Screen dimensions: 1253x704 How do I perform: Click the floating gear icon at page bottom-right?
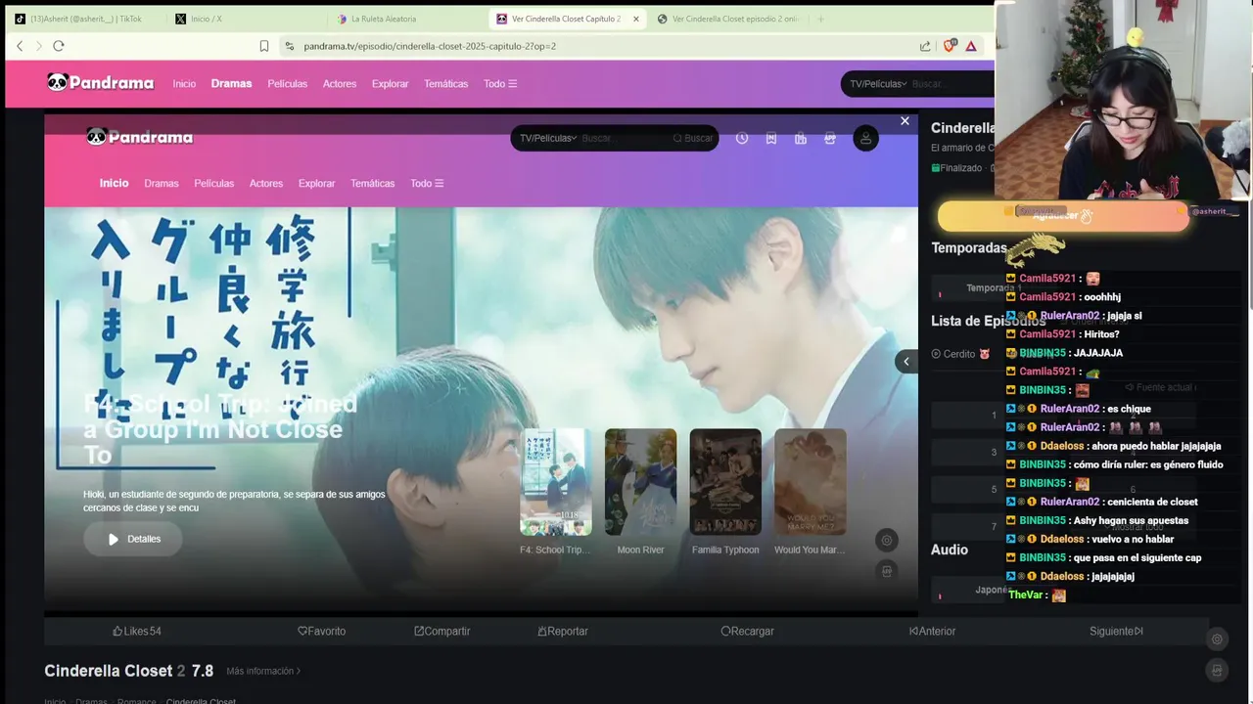(1217, 639)
